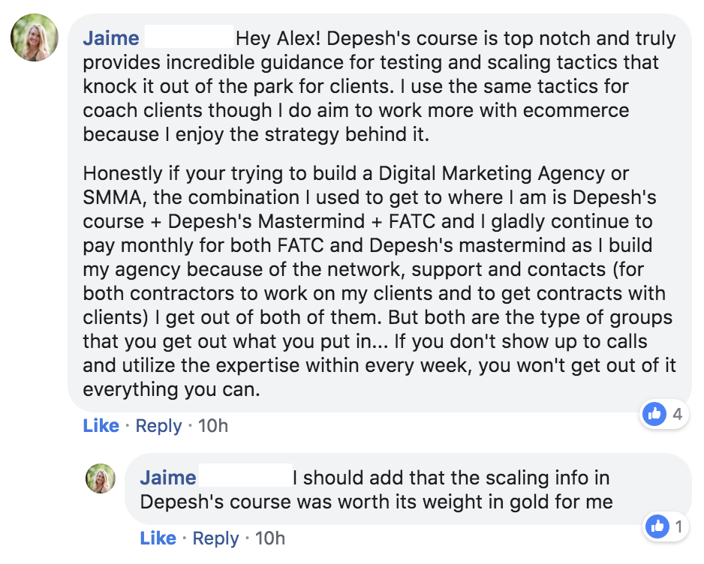
Task: Reply to the nested scaling info comment
Action: [x=215, y=538]
